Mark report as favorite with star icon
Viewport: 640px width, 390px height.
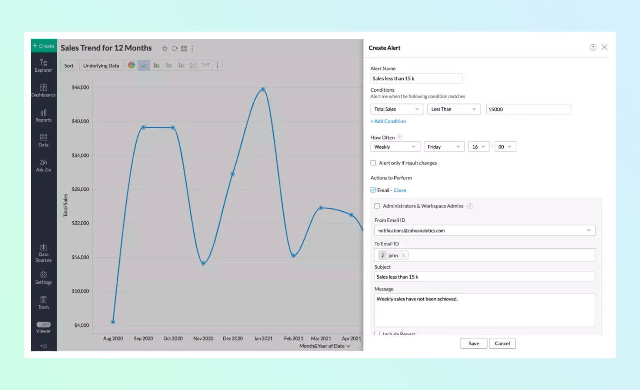click(165, 48)
